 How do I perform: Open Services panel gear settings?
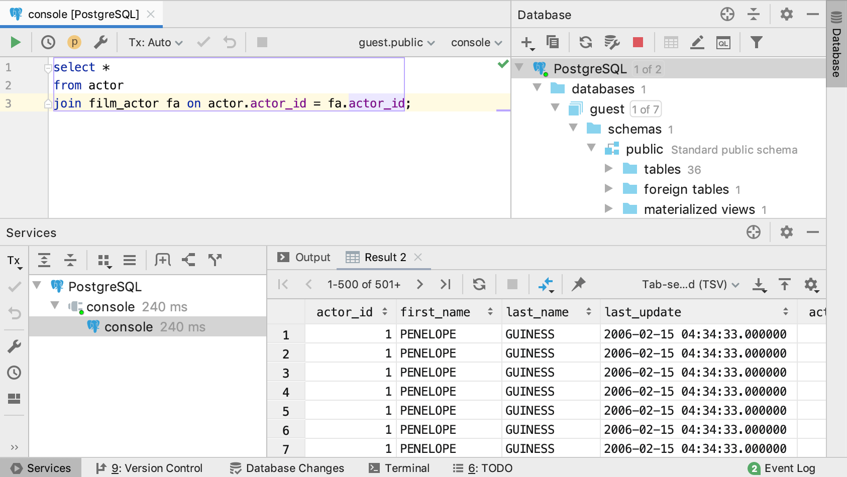point(787,232)
